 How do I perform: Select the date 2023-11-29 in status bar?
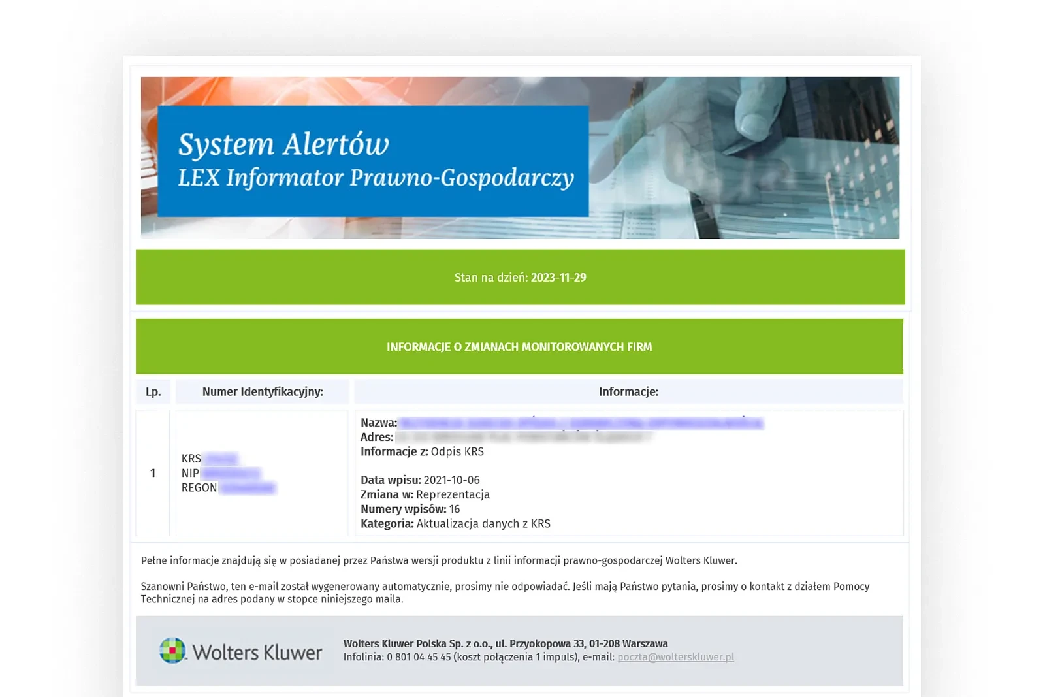(558, 278)
